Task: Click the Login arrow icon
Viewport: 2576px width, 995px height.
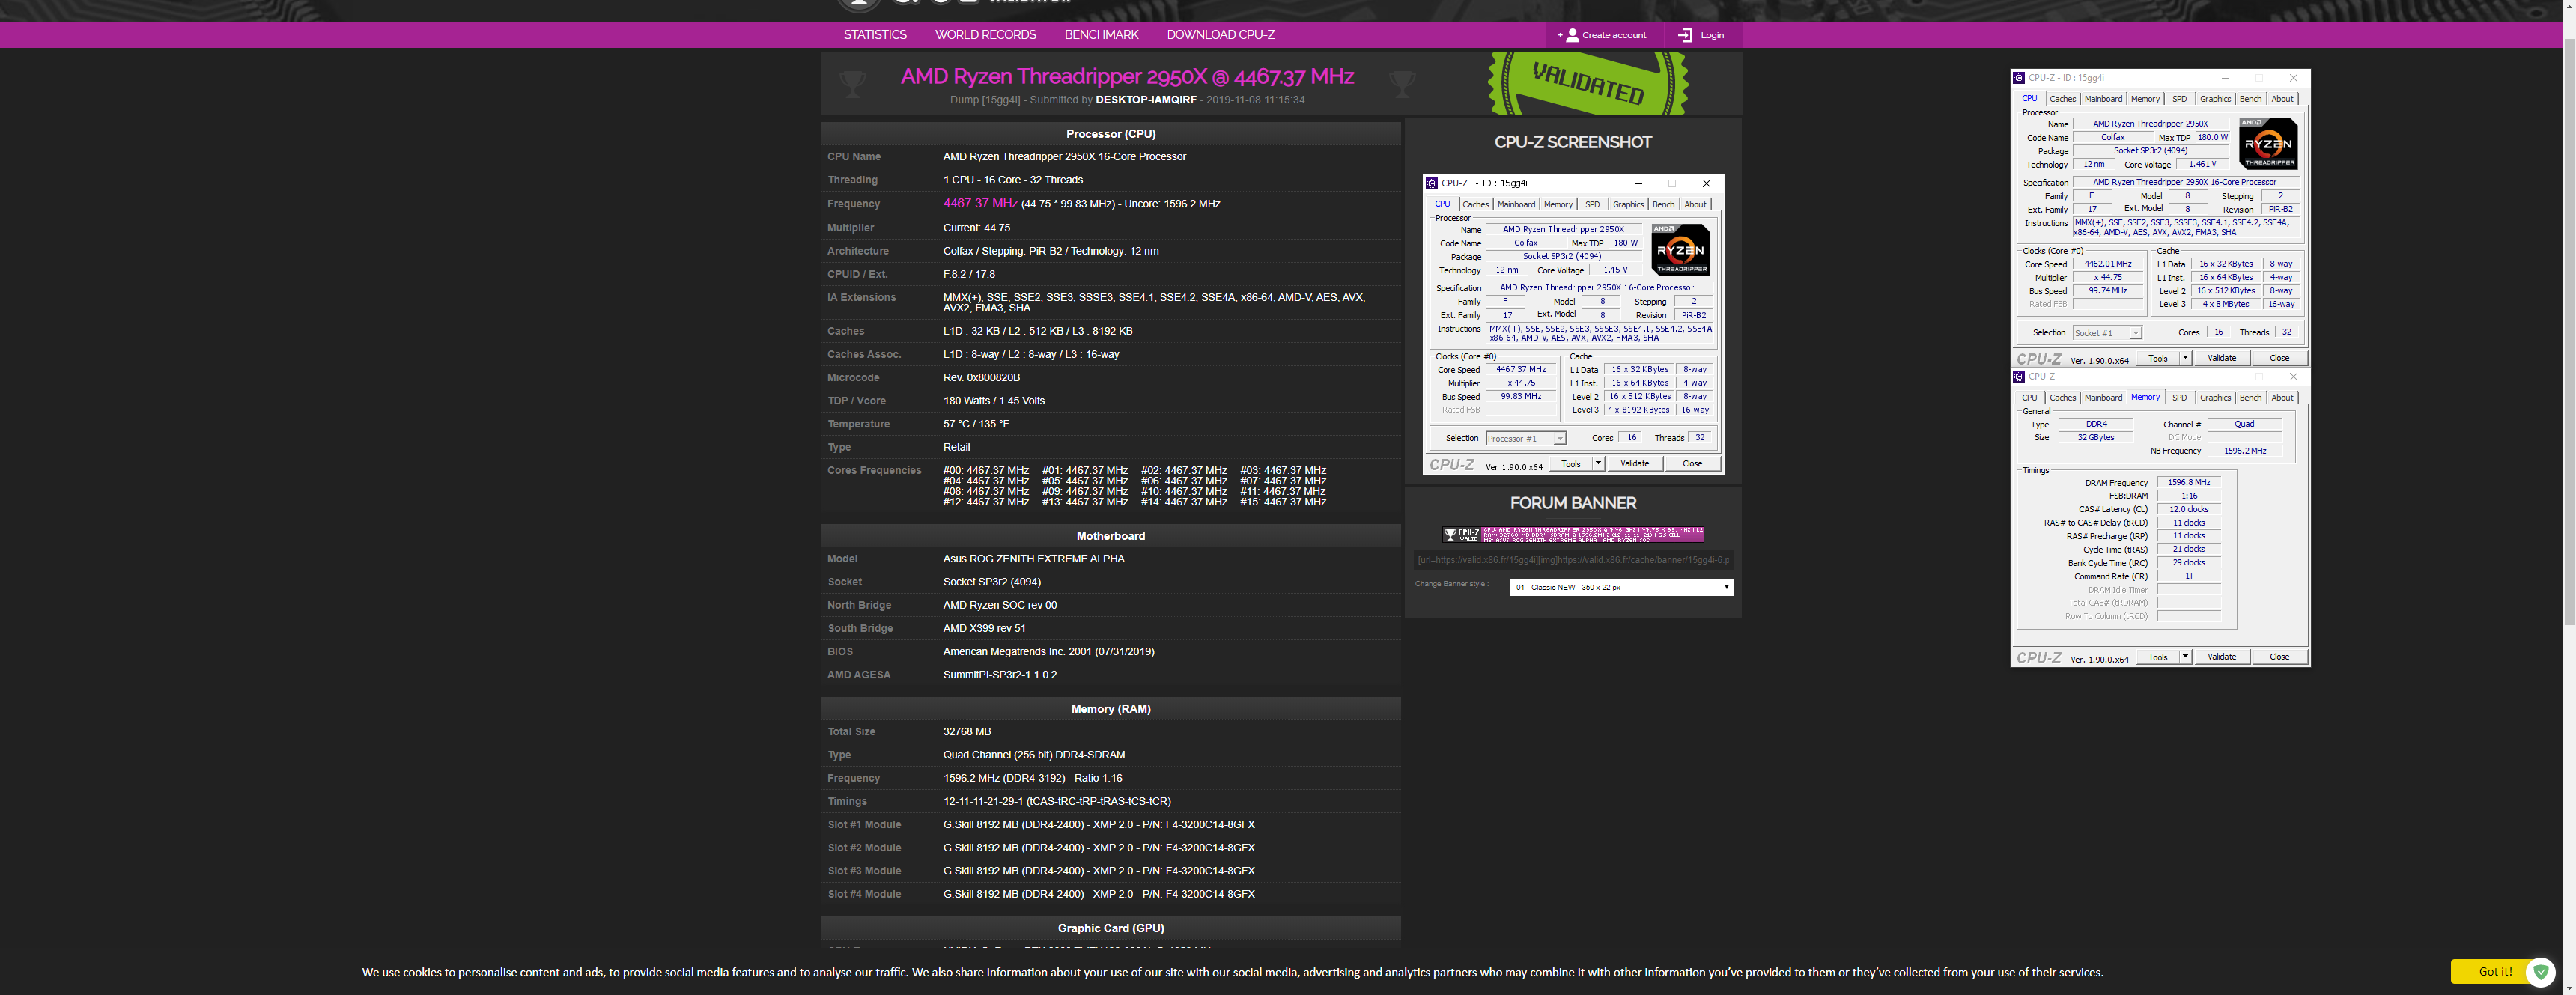Action: coord(1685,35)
